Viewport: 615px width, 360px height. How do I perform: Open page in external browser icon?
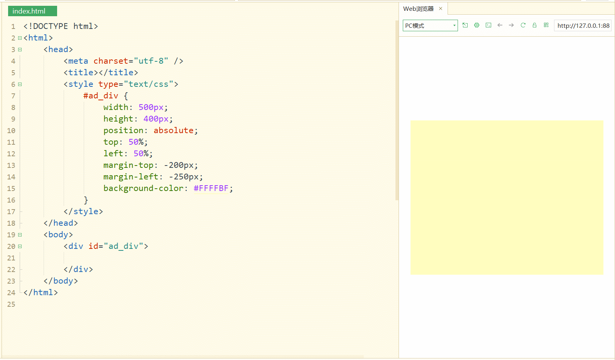coord(465,25)
